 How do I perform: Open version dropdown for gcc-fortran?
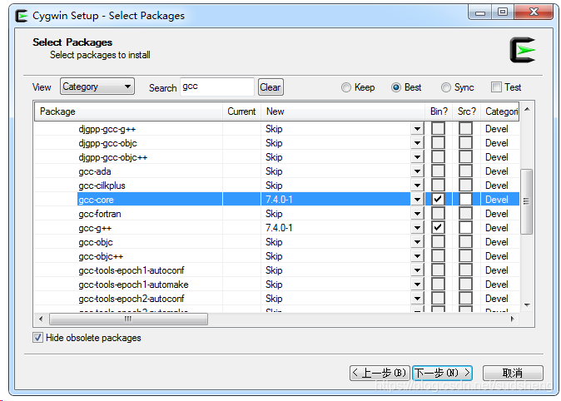(x=417, y=214)
